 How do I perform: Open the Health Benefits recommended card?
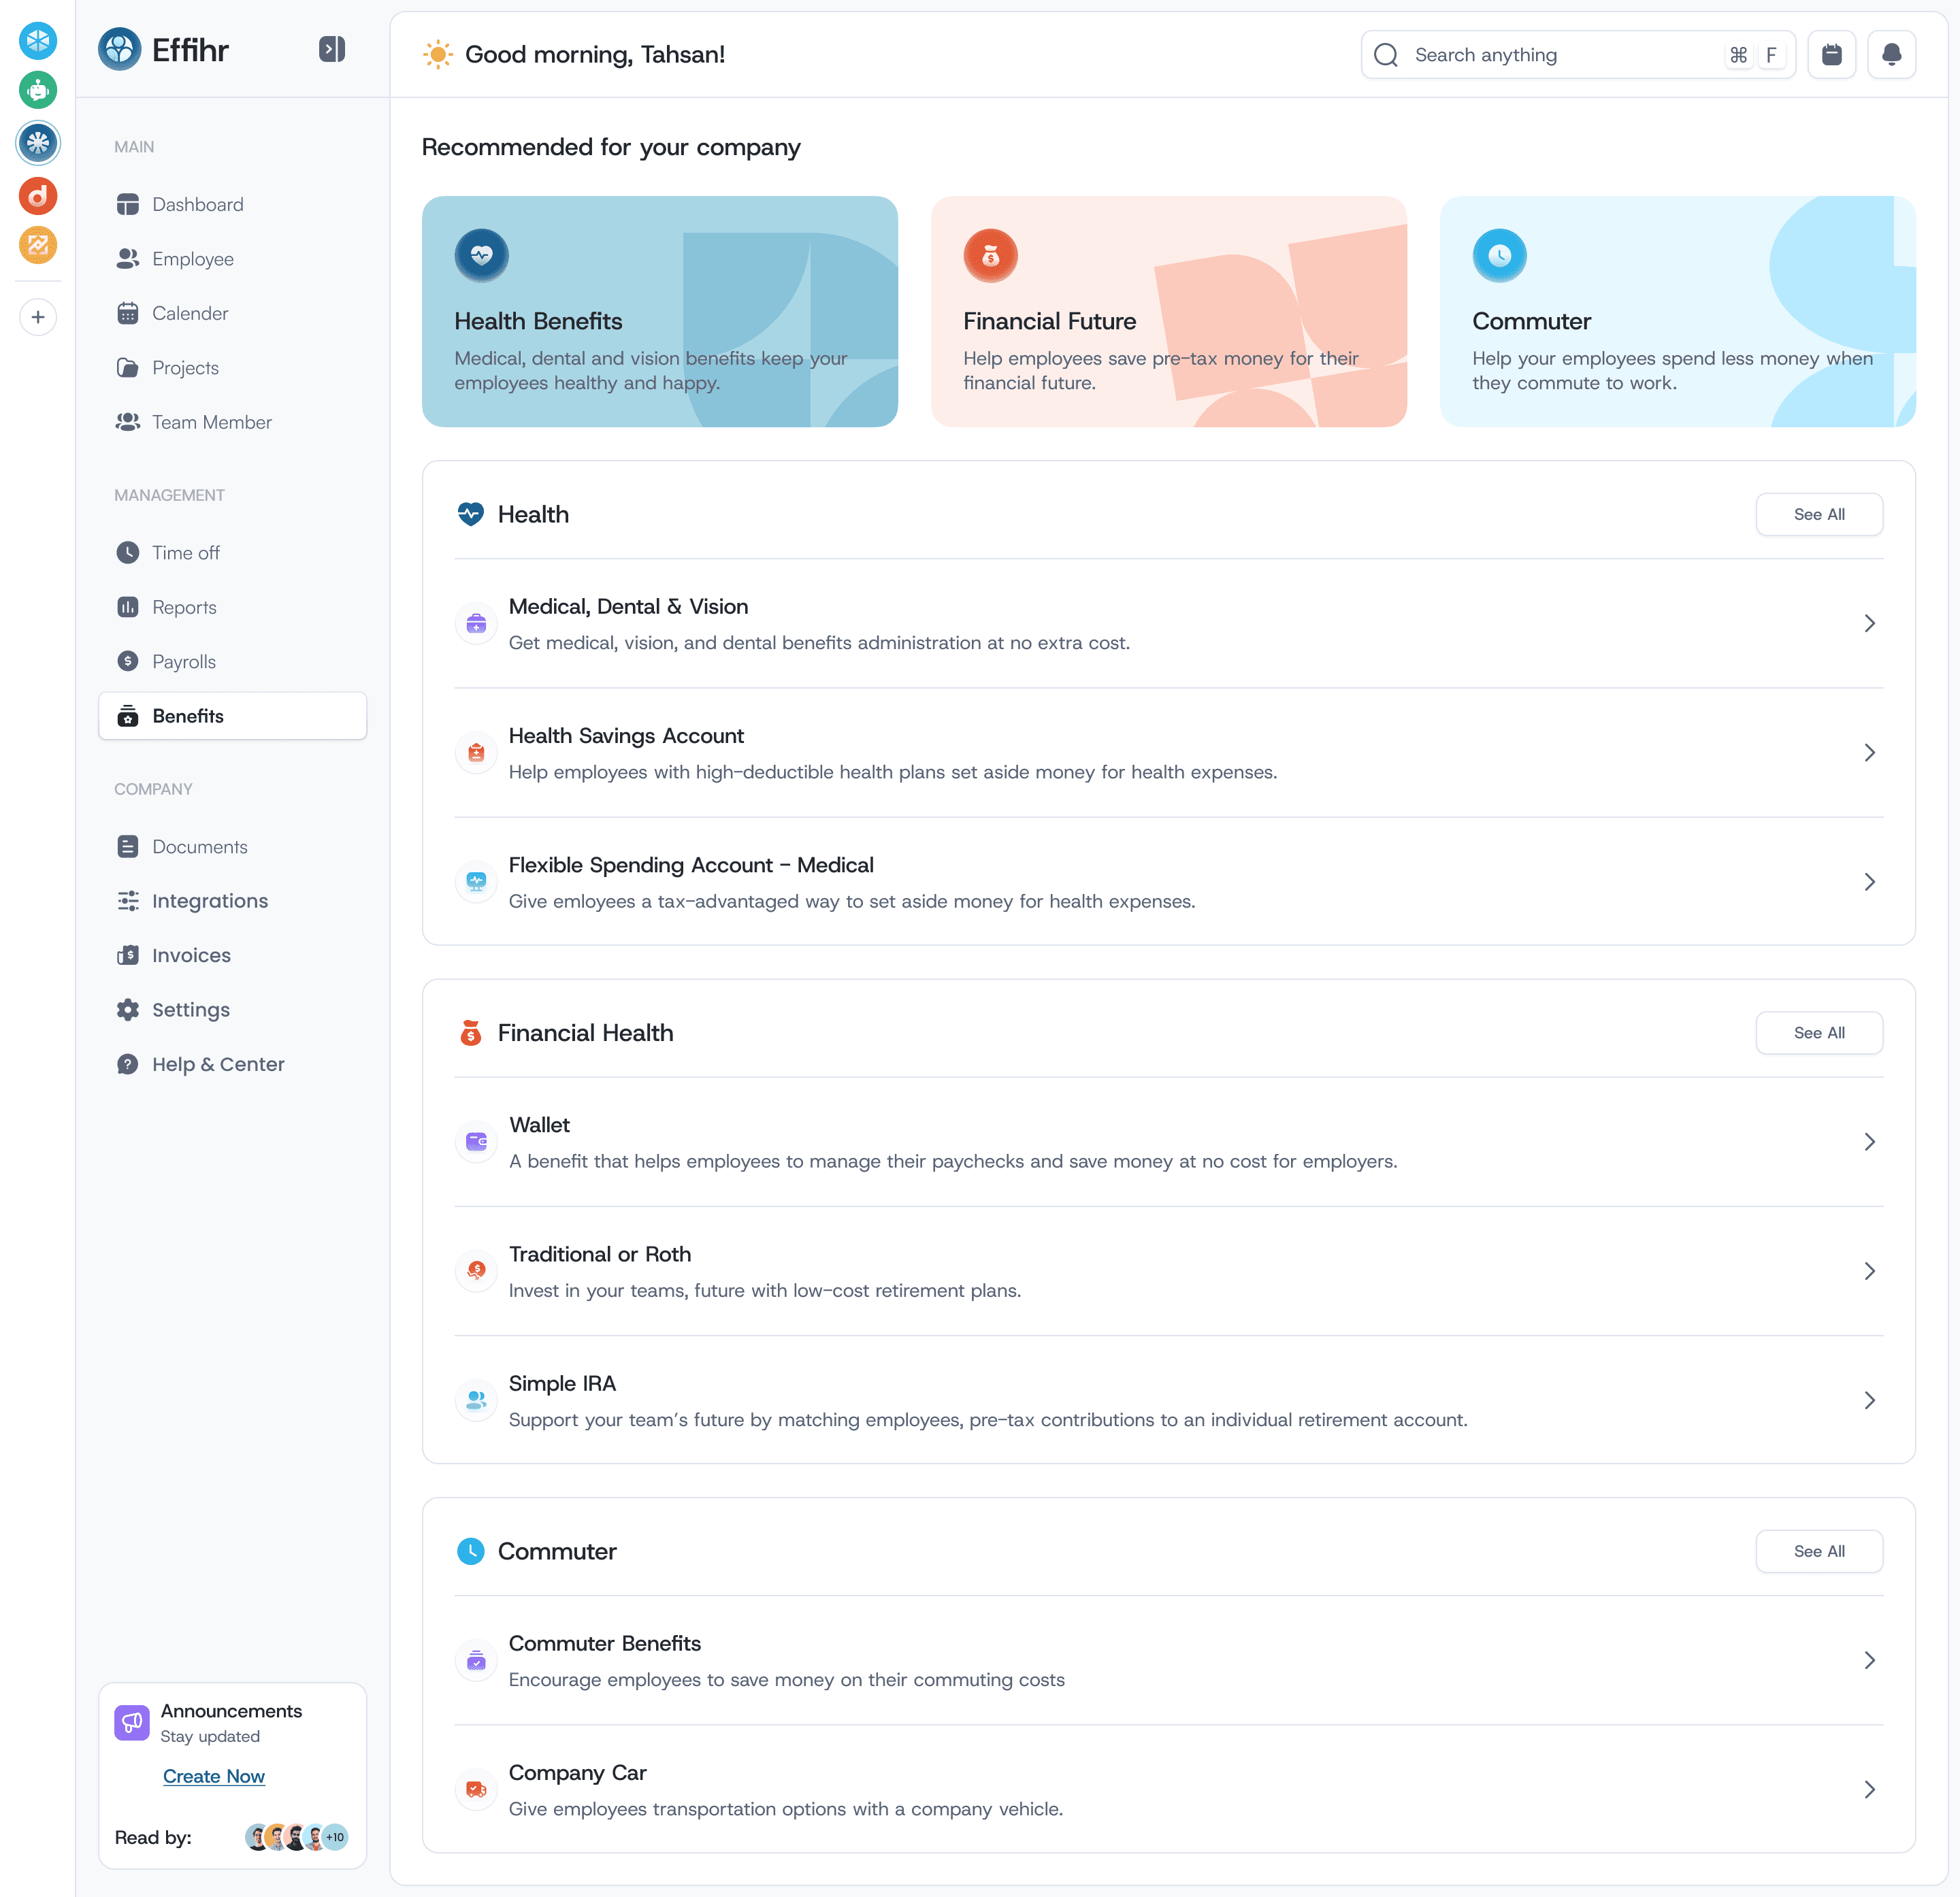click(x=660, y=312)
